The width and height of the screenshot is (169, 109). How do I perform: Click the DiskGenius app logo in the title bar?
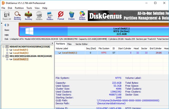pyautogui.click(x=3, y=3)
